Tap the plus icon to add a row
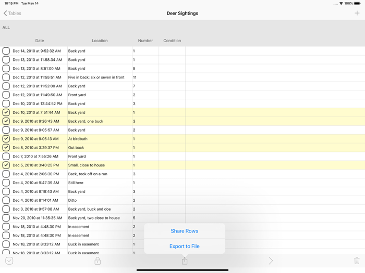This screenshot has height=273, width=365. tap(357, 13)
